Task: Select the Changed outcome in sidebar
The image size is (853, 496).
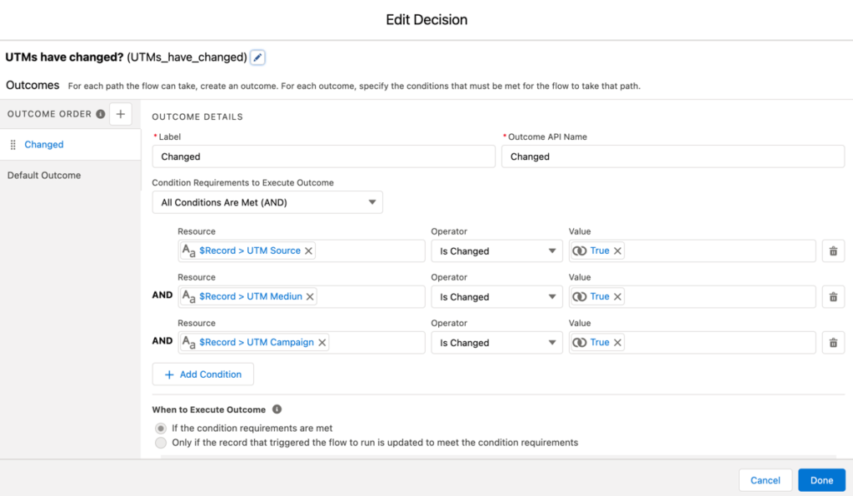Action: click(x=45, y=144)
